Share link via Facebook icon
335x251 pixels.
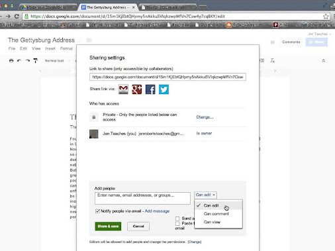click(150, 89)
